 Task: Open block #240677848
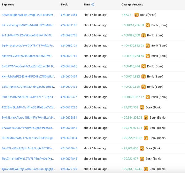click(x=69, y=159)
